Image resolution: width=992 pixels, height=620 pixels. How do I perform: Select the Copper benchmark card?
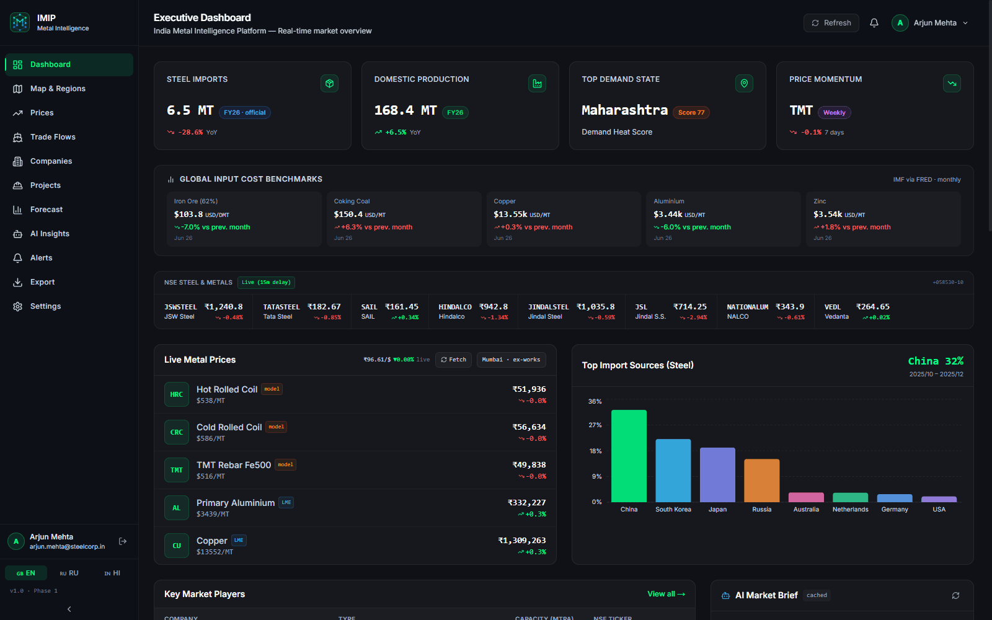tap(564, 219)
